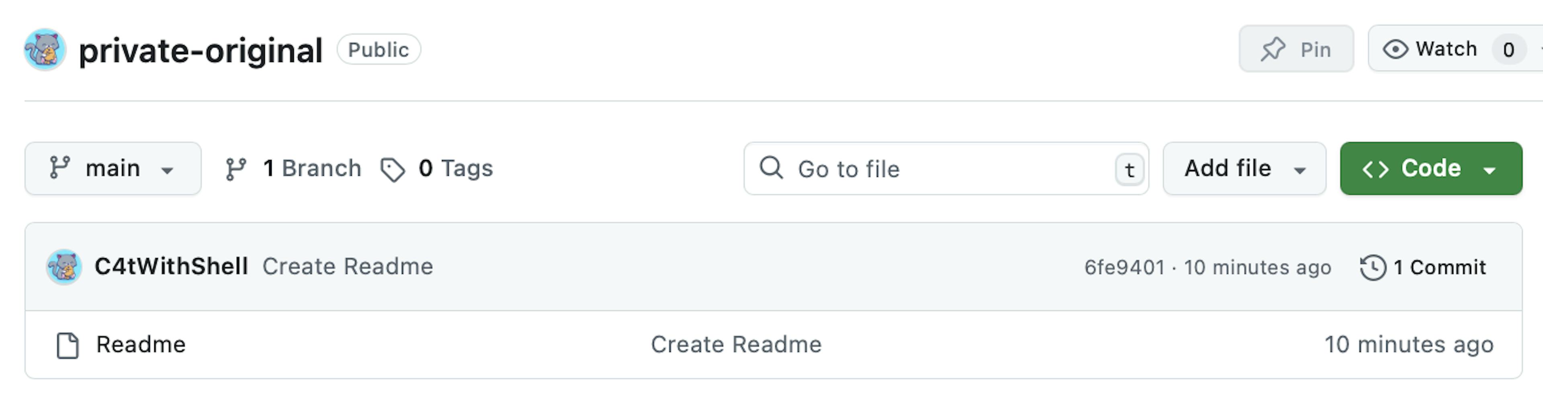Click the file icon beside Readme
Viewport: 1543px width, 406px height.
point(68,346)
